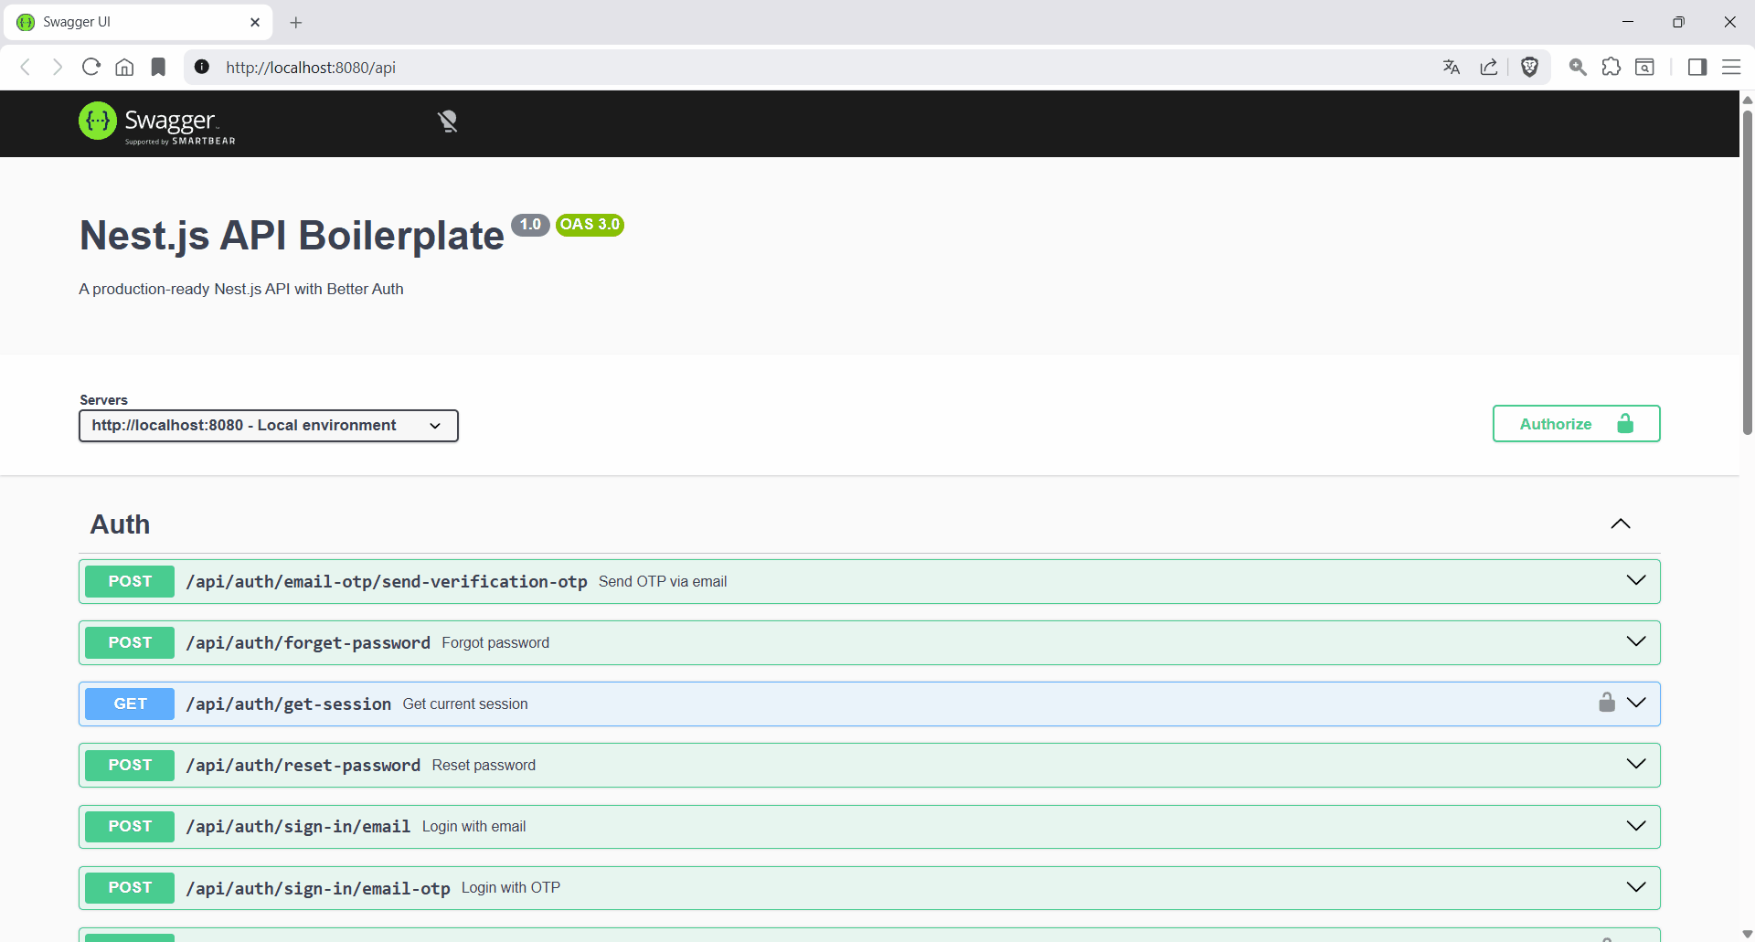
Task: Open the toolbar icon right of extensions
Action: [x=1644, y=67]
